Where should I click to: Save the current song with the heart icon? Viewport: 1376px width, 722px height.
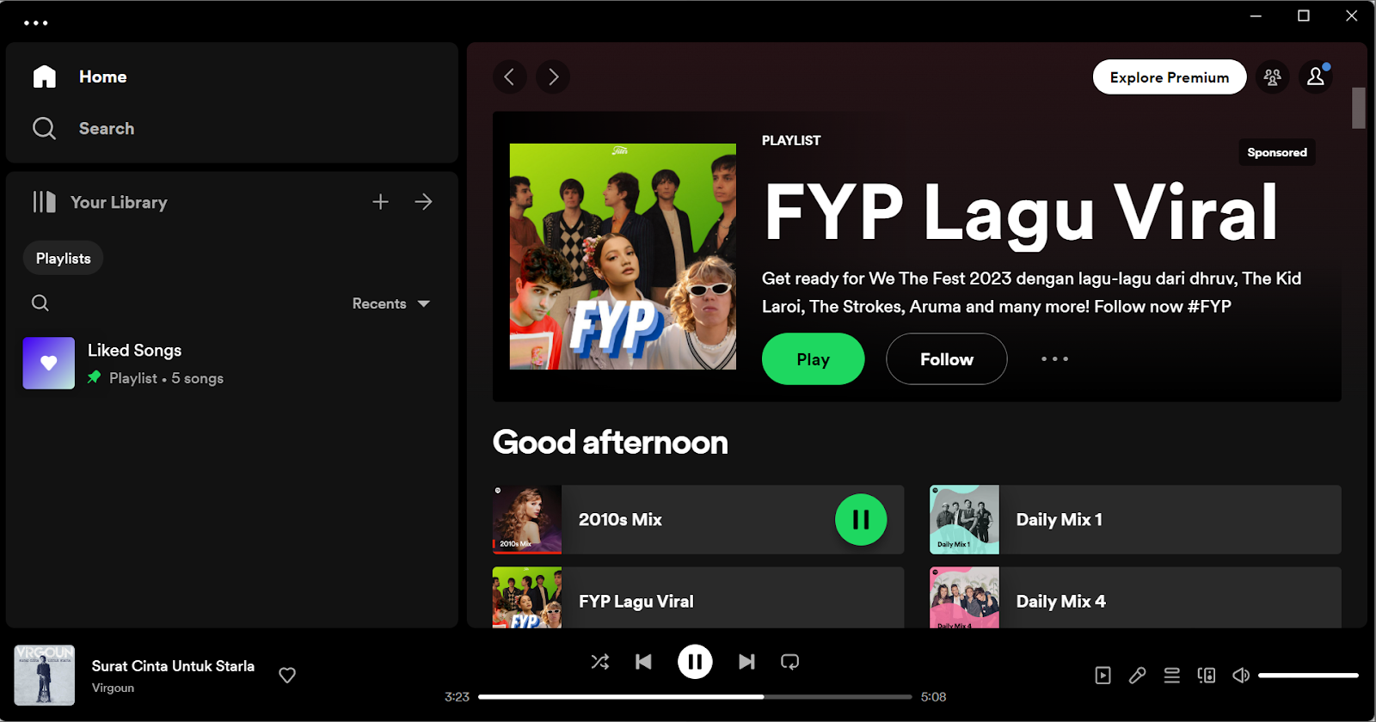pyautogui.click(x=287, y=676)
